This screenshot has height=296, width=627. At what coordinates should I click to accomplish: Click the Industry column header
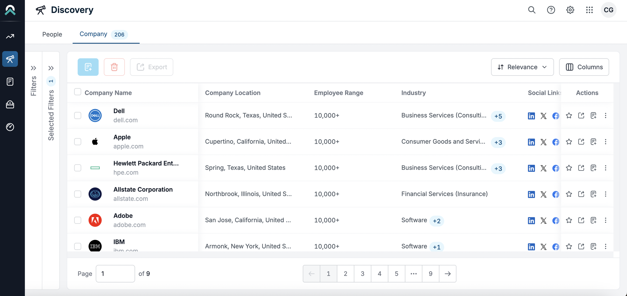point(414,93)
